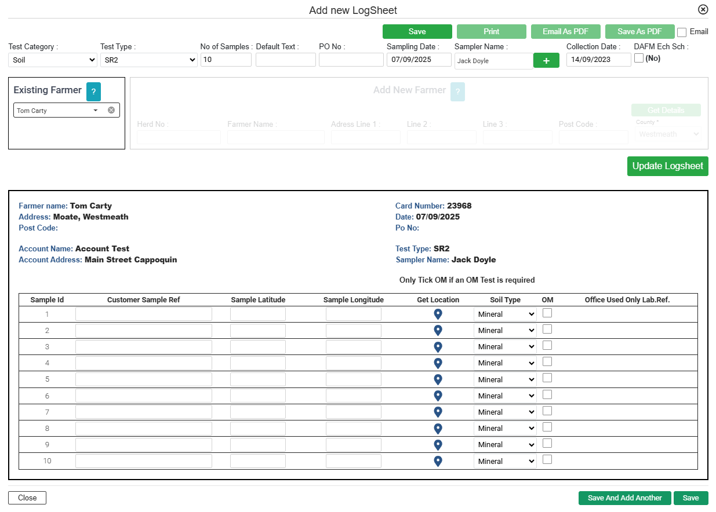This screenshot has width=716, height=512.
Task: Click the Sampling Date field
Action: [x=419, y=60]
